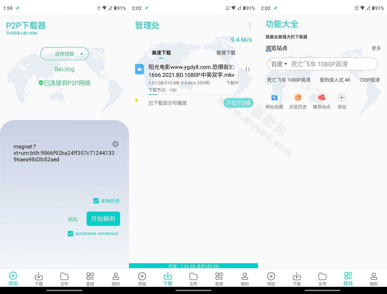Open the 百度 search engine dropdown
Viewport: 387px width, 294px height.
pos(278,64)
